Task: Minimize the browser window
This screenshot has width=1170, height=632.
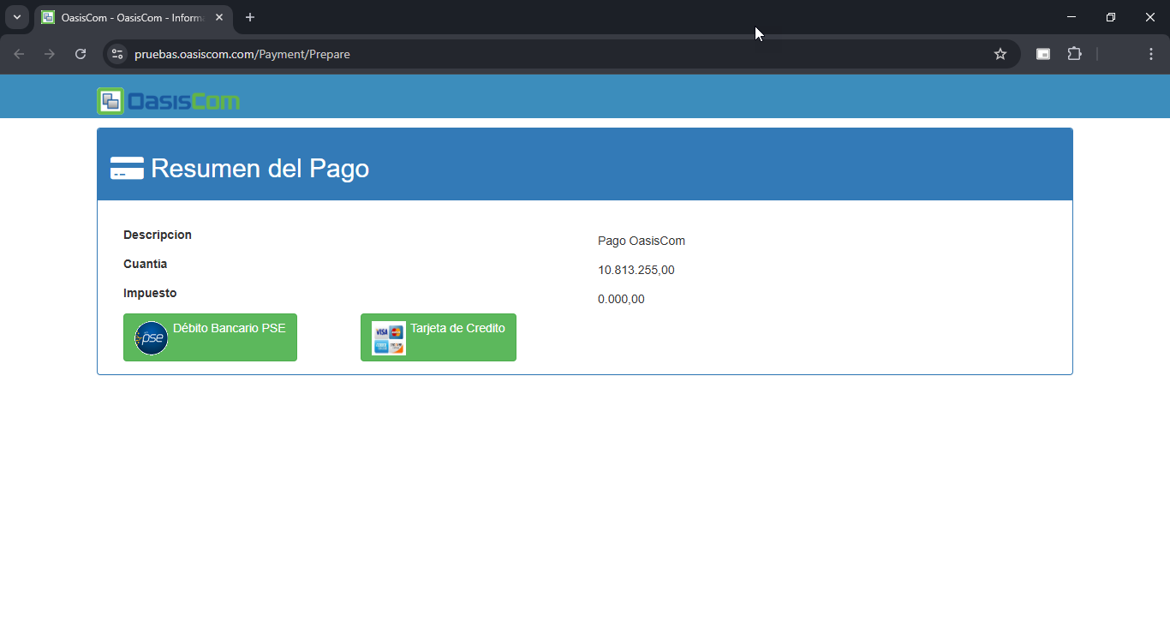Action: pyautogui.click(x=1072, y=17)
